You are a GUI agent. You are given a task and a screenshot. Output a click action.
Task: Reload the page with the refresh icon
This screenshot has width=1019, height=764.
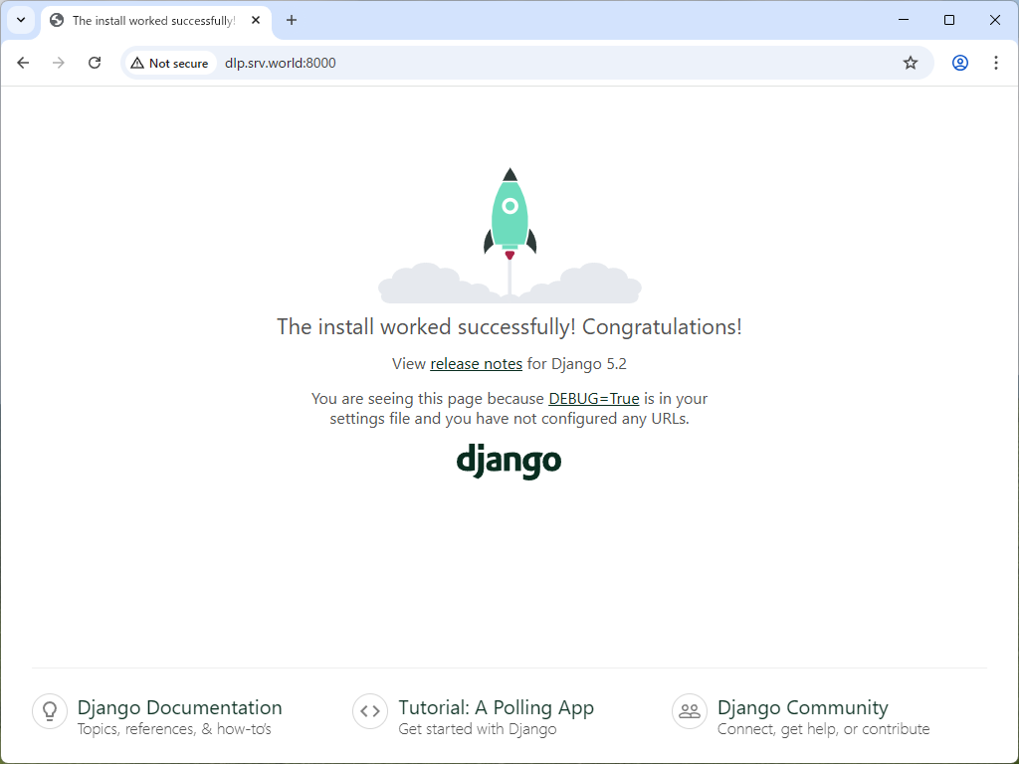[95, 62]
